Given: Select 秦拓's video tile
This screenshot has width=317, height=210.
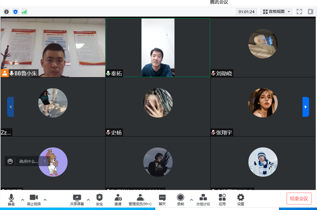Looking at the screenshot, I should point(158,47).
